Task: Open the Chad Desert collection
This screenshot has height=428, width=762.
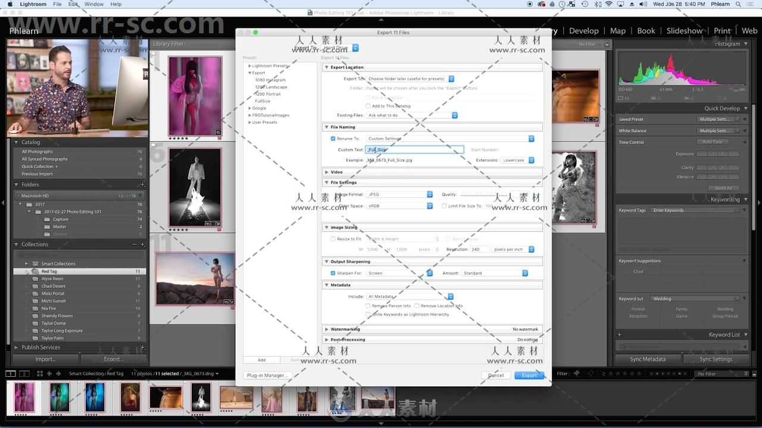Action: (x=54, y=286)
